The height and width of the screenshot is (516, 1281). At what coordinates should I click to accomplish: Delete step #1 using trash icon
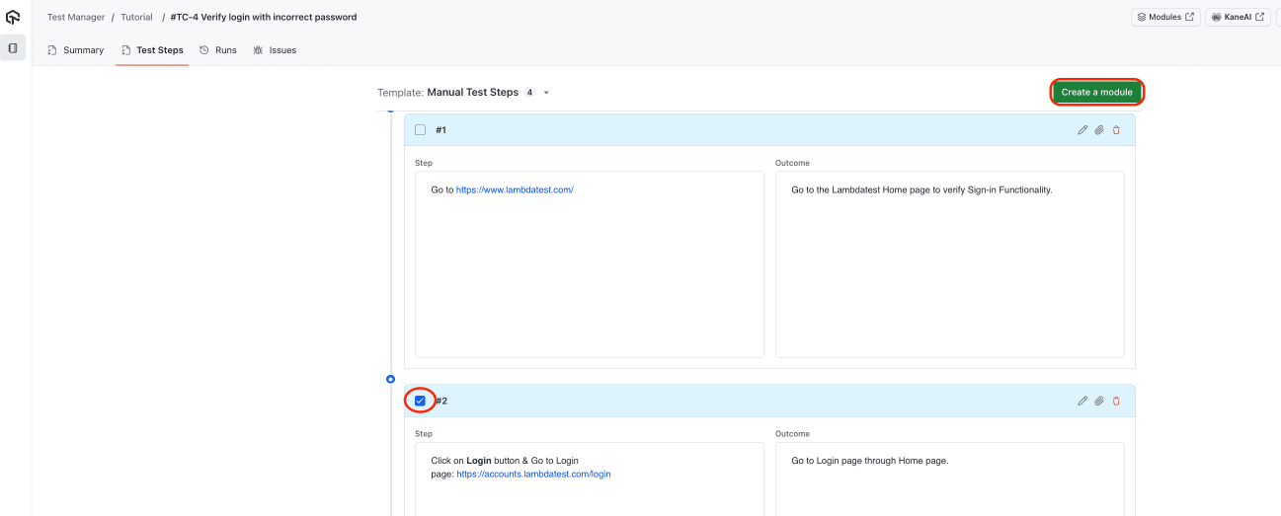1116,130
